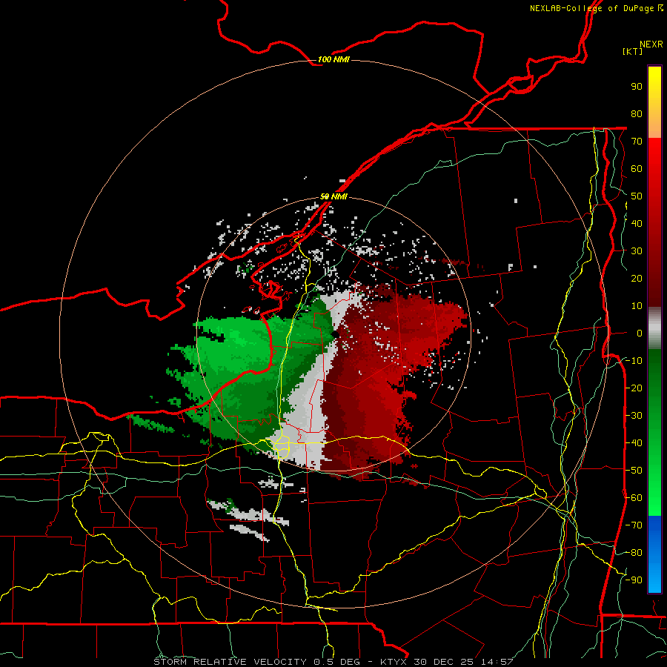Click the 100 NMI range ring label
This screenshot has height=667, width=667.
333,59
